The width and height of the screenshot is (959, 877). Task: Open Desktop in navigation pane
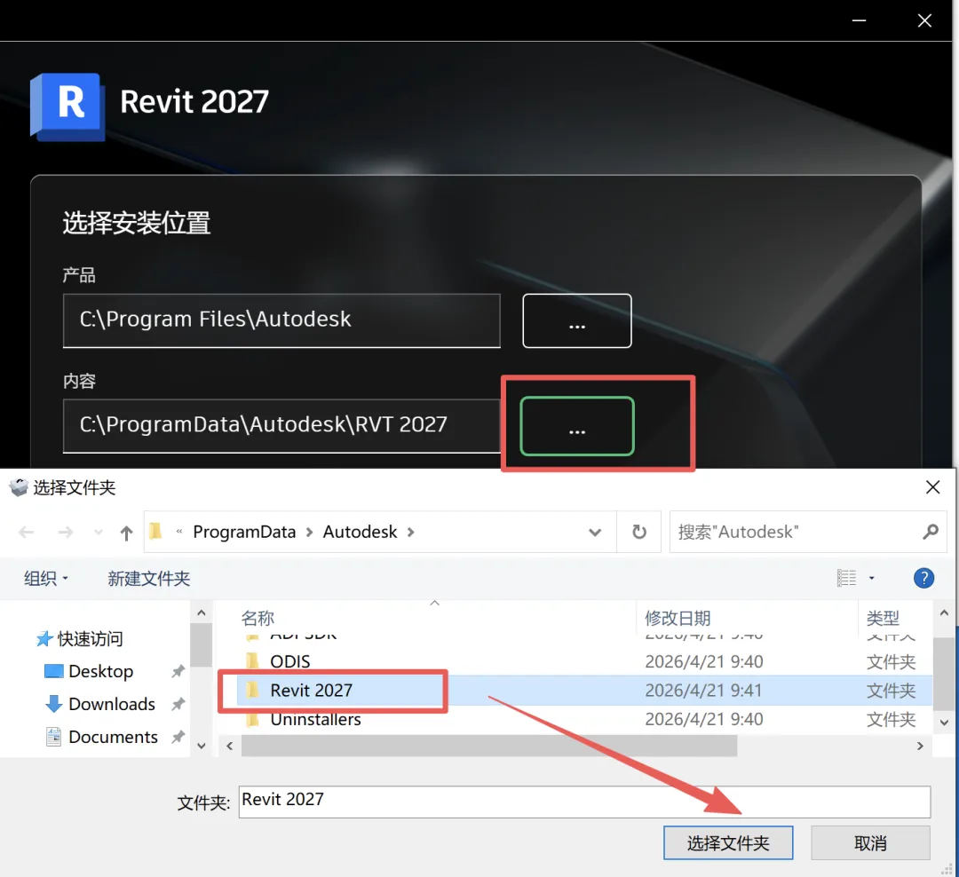(x=89, y=671)
